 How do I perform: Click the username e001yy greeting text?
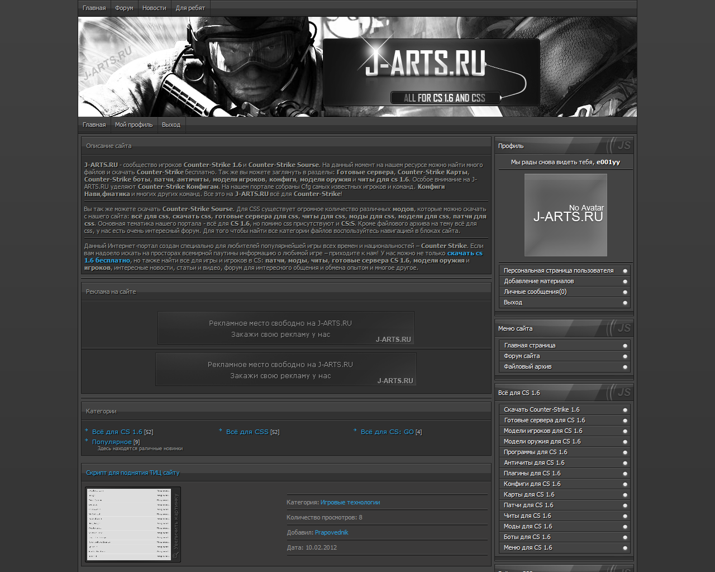(x=608, y=162)
